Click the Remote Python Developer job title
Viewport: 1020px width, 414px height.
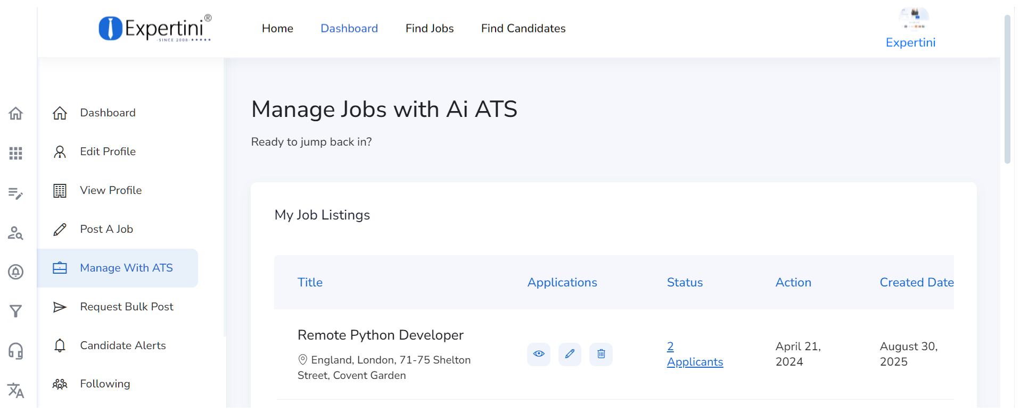(x=380, y=335)
